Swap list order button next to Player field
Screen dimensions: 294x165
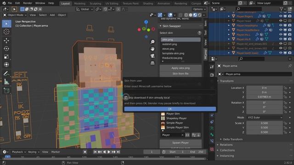click(187, 135)
